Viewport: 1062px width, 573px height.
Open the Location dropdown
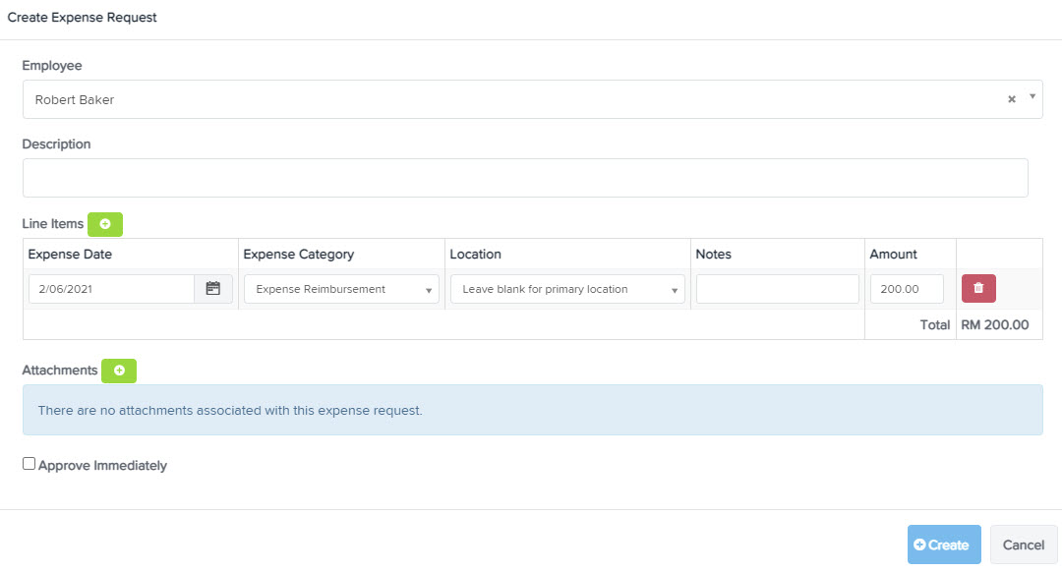(x=567, y=289)
